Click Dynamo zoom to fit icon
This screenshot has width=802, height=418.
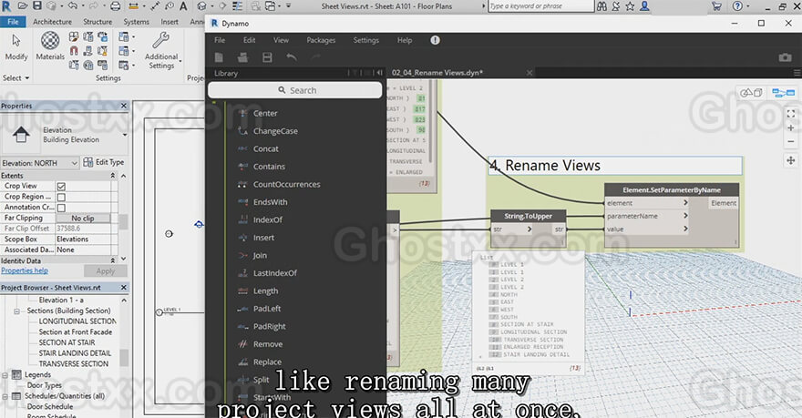(x=791, y=114)
